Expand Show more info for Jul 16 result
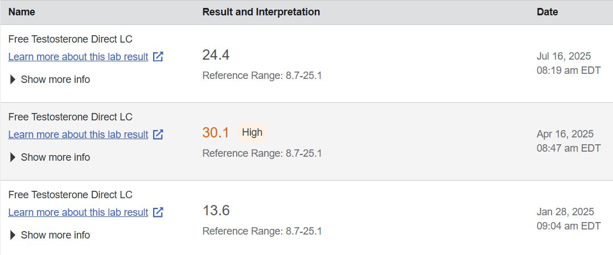The height and width of the screenshot is (255, 613). [x=50, y=80]
